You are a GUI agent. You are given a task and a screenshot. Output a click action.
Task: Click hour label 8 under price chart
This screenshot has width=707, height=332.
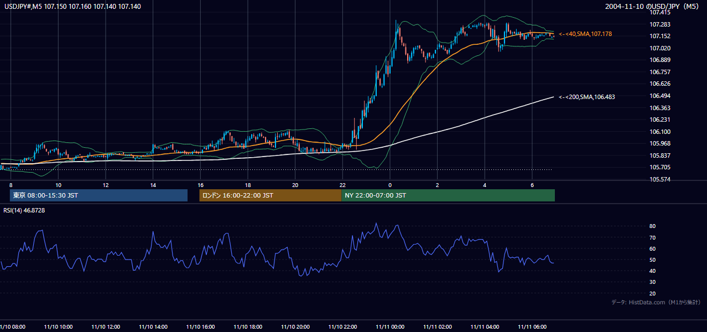(11, 185)
